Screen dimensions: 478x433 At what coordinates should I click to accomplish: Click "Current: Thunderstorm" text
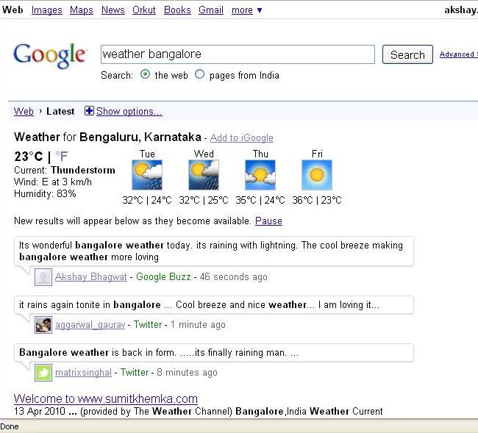tap(65, 170)
